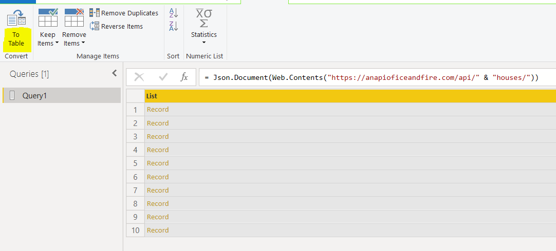
Task: Open the Record link in row 5
Action: [x=158, y=163]
